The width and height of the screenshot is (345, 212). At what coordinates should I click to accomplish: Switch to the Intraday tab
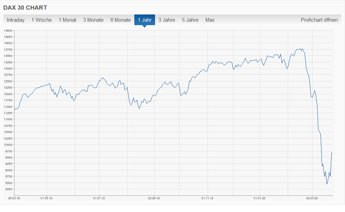tap(16, 20)
